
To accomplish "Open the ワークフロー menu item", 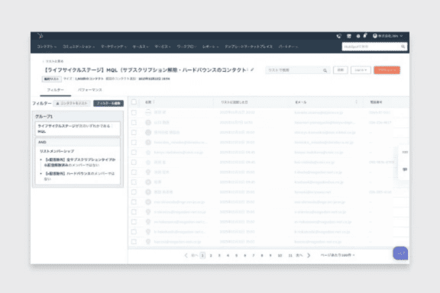I will [186, 47].
